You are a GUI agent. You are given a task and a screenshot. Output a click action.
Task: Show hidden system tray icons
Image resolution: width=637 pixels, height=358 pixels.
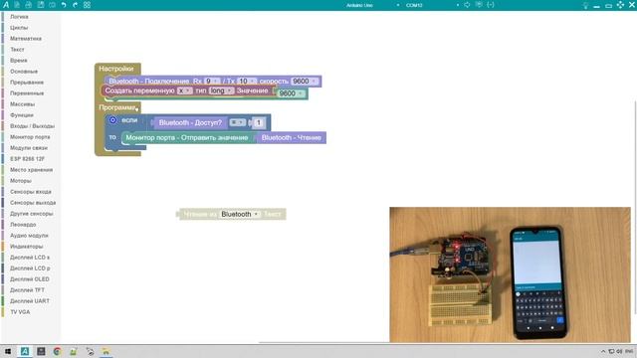coord(603,351)
